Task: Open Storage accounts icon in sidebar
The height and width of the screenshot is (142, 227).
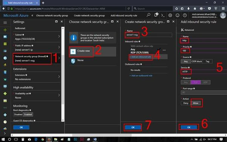Action: pos(5,101)
